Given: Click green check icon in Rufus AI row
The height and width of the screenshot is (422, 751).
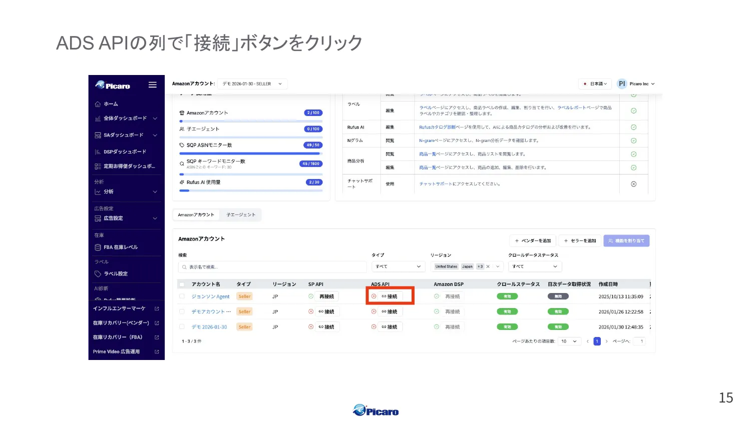Looking at the screenshot, I should pos(634,127).
